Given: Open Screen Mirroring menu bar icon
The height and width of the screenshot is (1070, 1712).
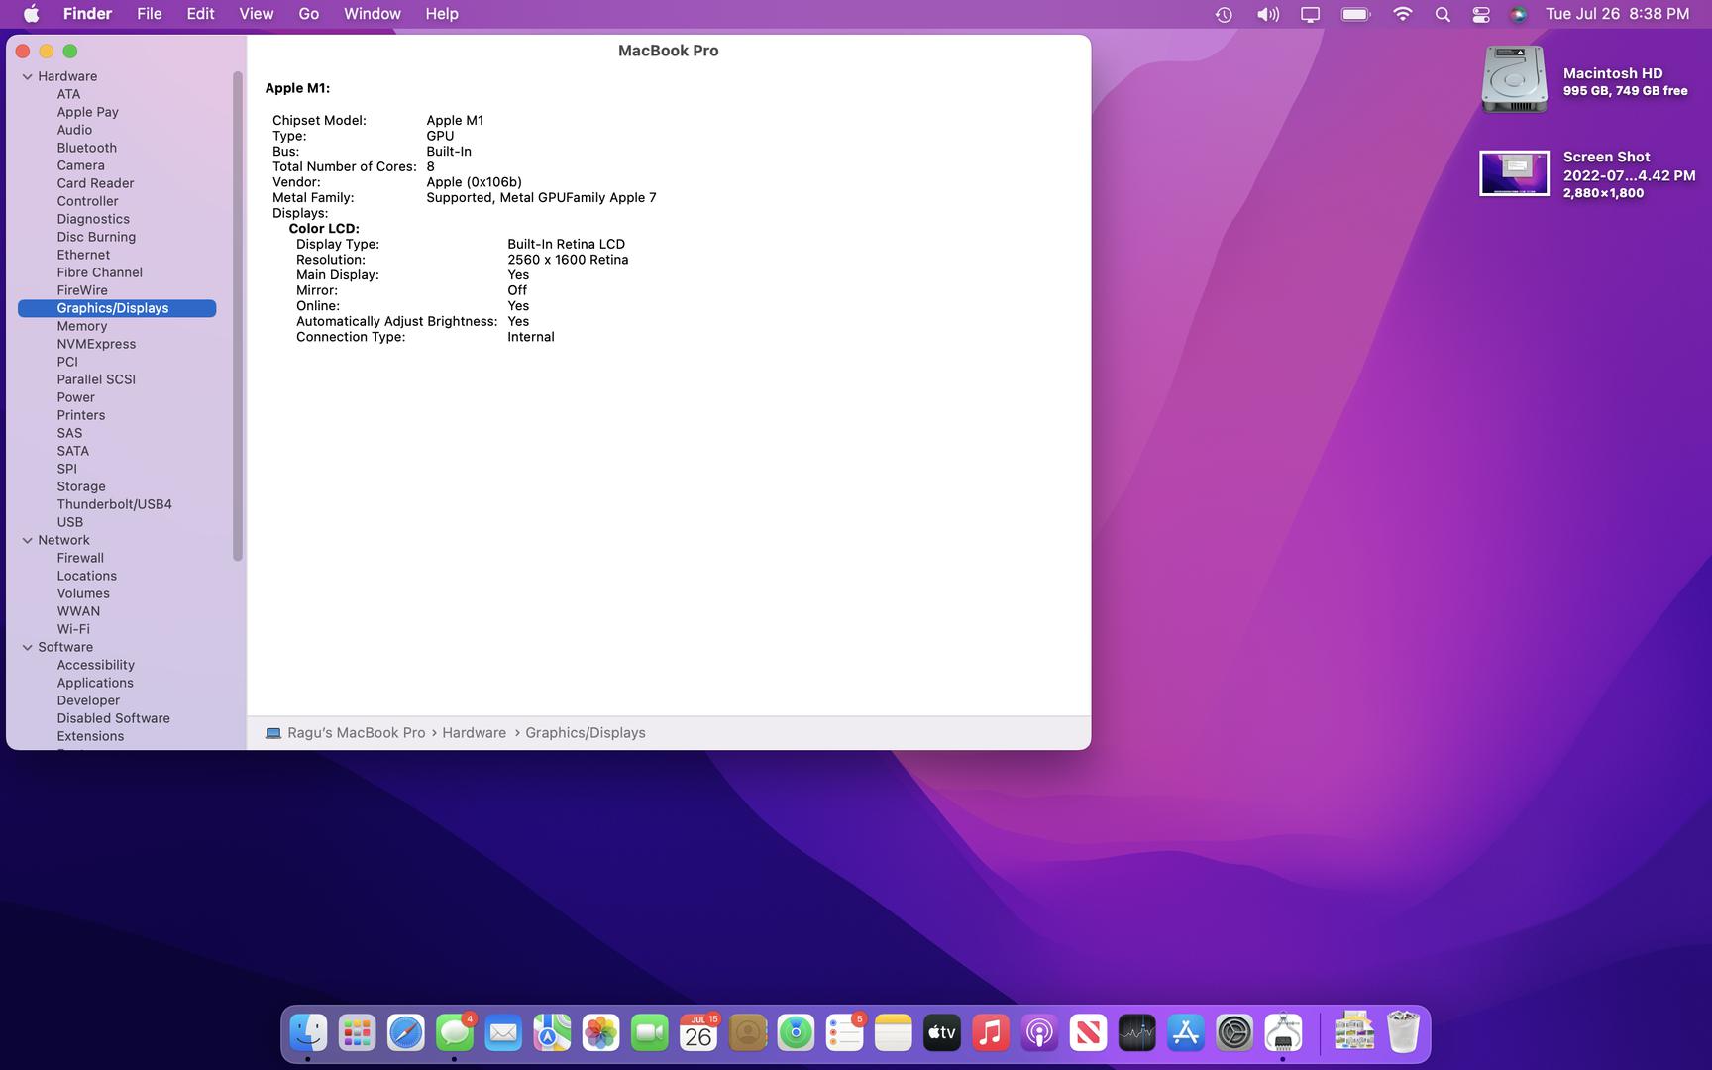Looking at the screenshot, I should (1310, 14).
